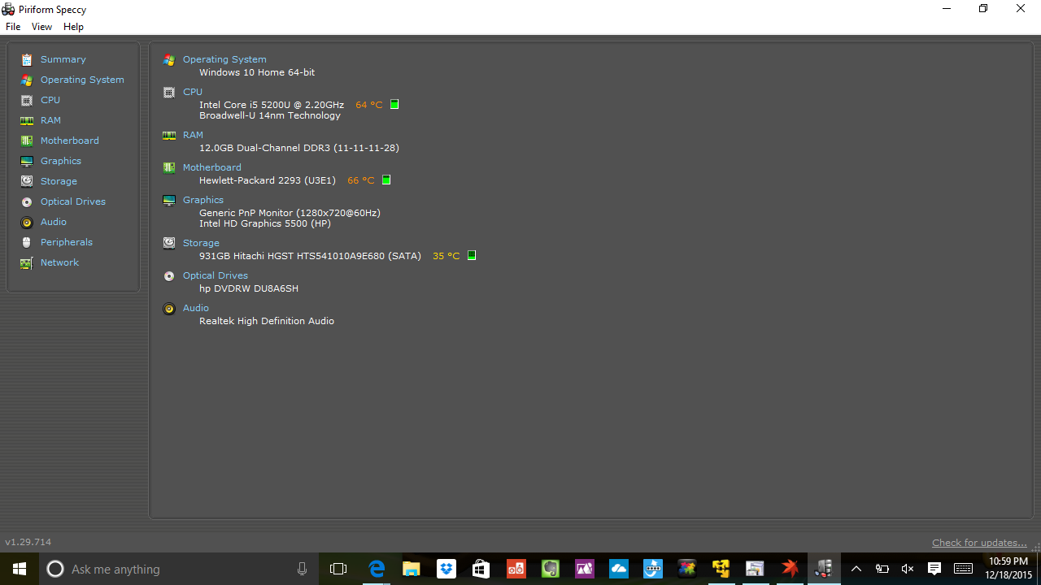Viewport: 1041px width, 585px height.
Task: Open Task View from the taskbar
Action: 338,569
